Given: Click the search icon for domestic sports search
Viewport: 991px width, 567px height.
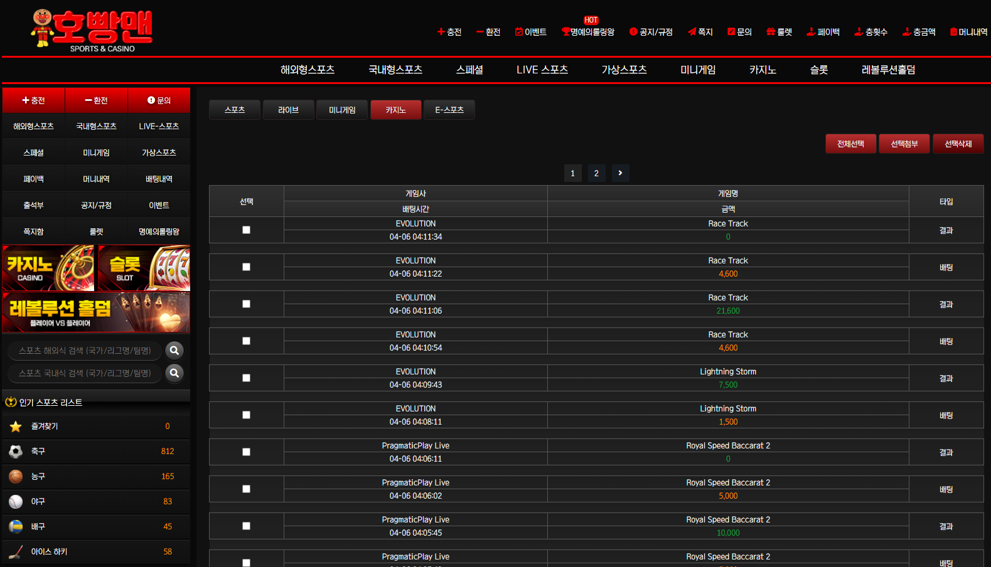Looking at the screenshot, I should click(x=174, y=373).
